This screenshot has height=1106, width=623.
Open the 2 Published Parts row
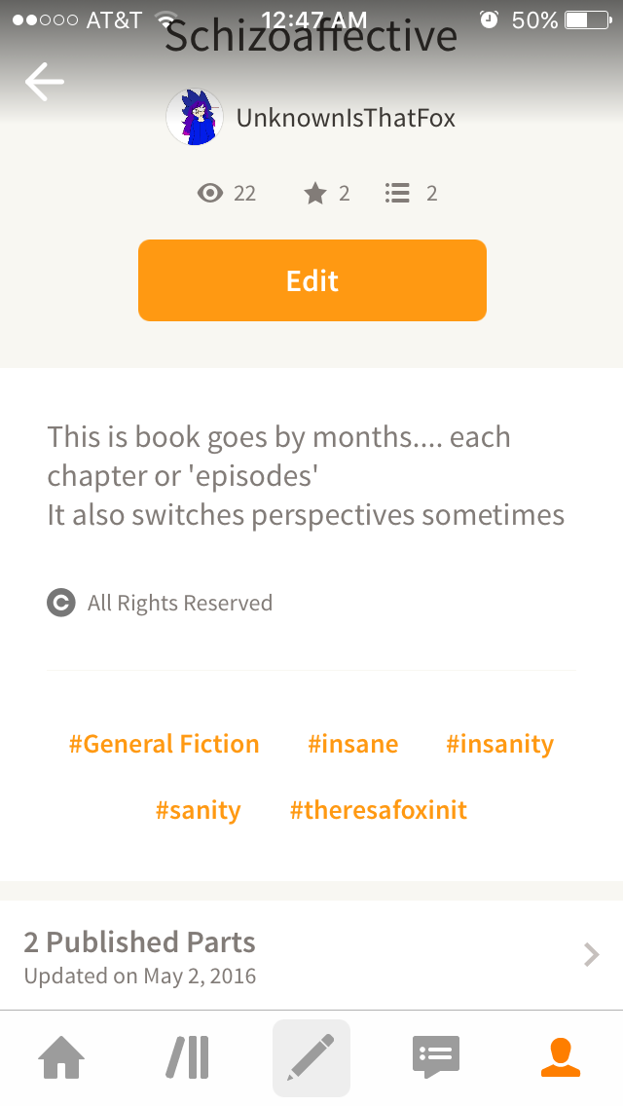[x=311, y=956]
